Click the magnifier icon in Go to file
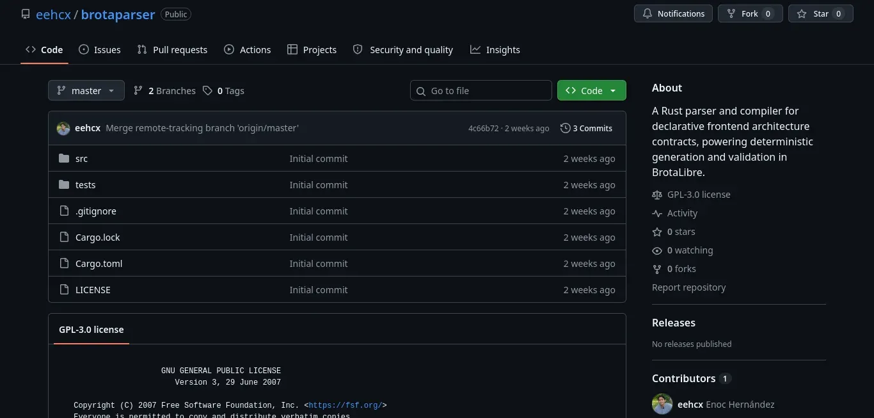The width and height of the screenshot is (874, 418). pos(421,91)
